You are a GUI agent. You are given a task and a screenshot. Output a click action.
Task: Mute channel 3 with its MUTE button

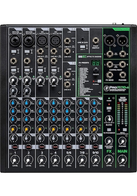point(42,147)
